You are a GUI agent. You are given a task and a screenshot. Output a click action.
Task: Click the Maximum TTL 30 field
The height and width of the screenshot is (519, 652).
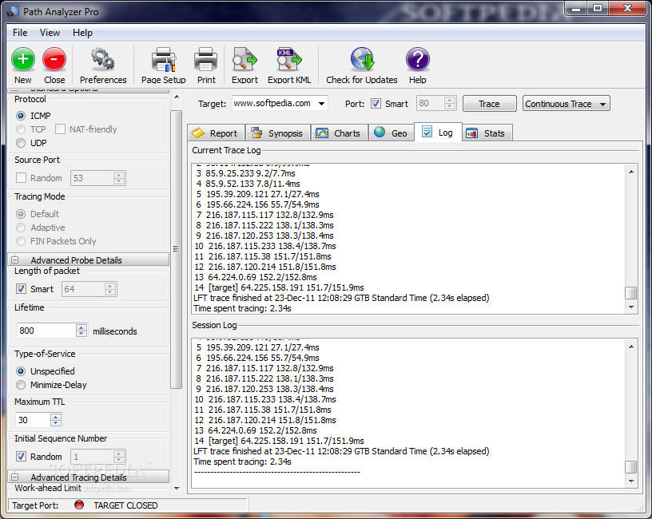pyautogui.click(x=33, y=420)
